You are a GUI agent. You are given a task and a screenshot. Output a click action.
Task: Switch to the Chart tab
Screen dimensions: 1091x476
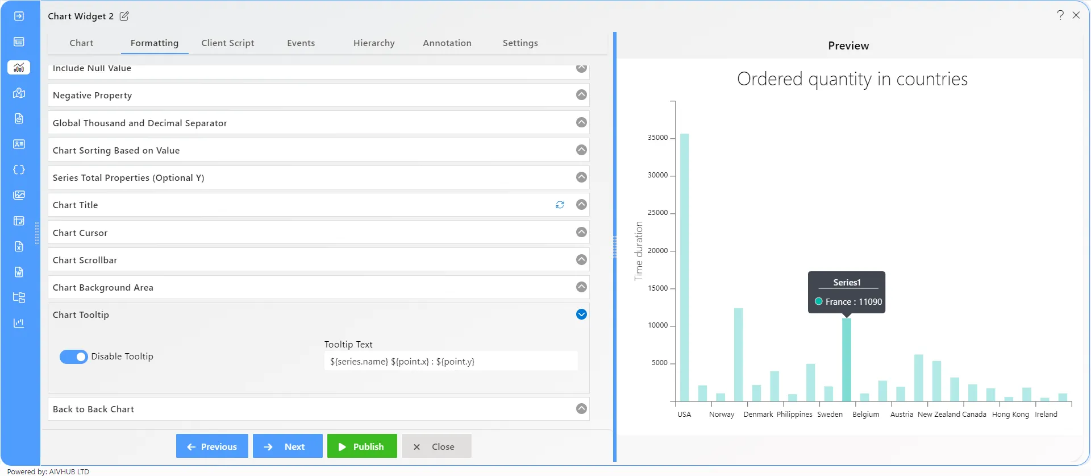coord(81,43)
